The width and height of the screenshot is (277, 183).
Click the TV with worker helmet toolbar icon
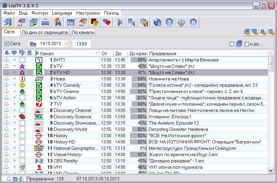[x=144, y=22]
